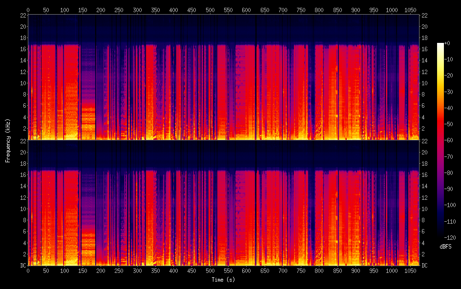Viewport: 461px width, 289px height.
Task: Select the 1050 tick on the top time axis
Action: click(x=410, y=10)
